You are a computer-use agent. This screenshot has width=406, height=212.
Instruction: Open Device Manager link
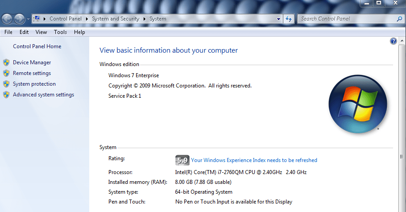point(32,62)
